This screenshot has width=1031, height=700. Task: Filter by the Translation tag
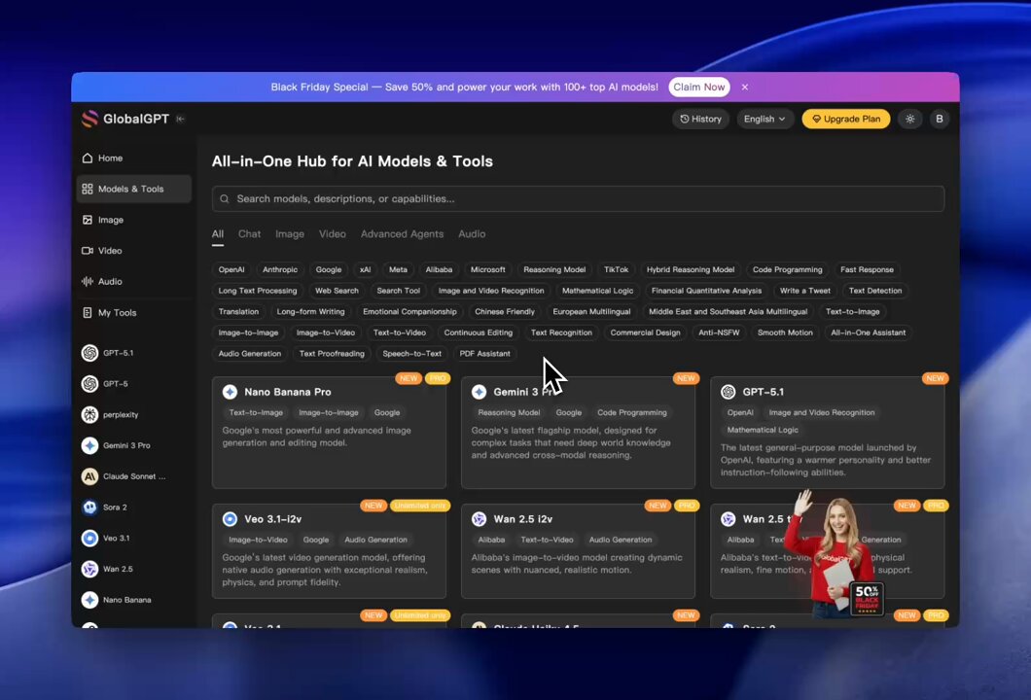[x=238, y=311]
